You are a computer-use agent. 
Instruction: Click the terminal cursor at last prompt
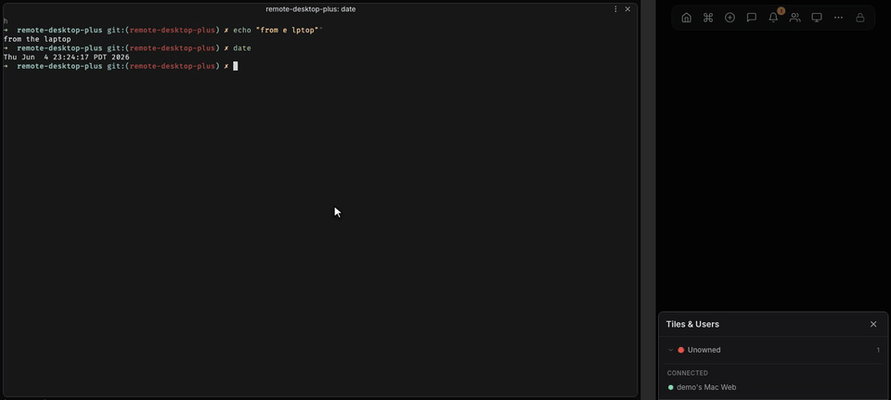pos(235,67)
